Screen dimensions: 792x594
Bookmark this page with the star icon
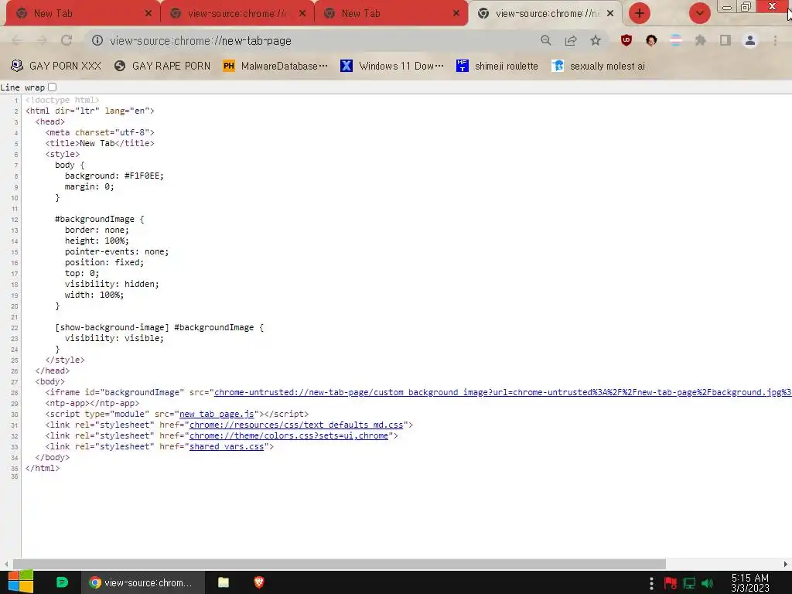pyautogui.click(x=596, y=40)
